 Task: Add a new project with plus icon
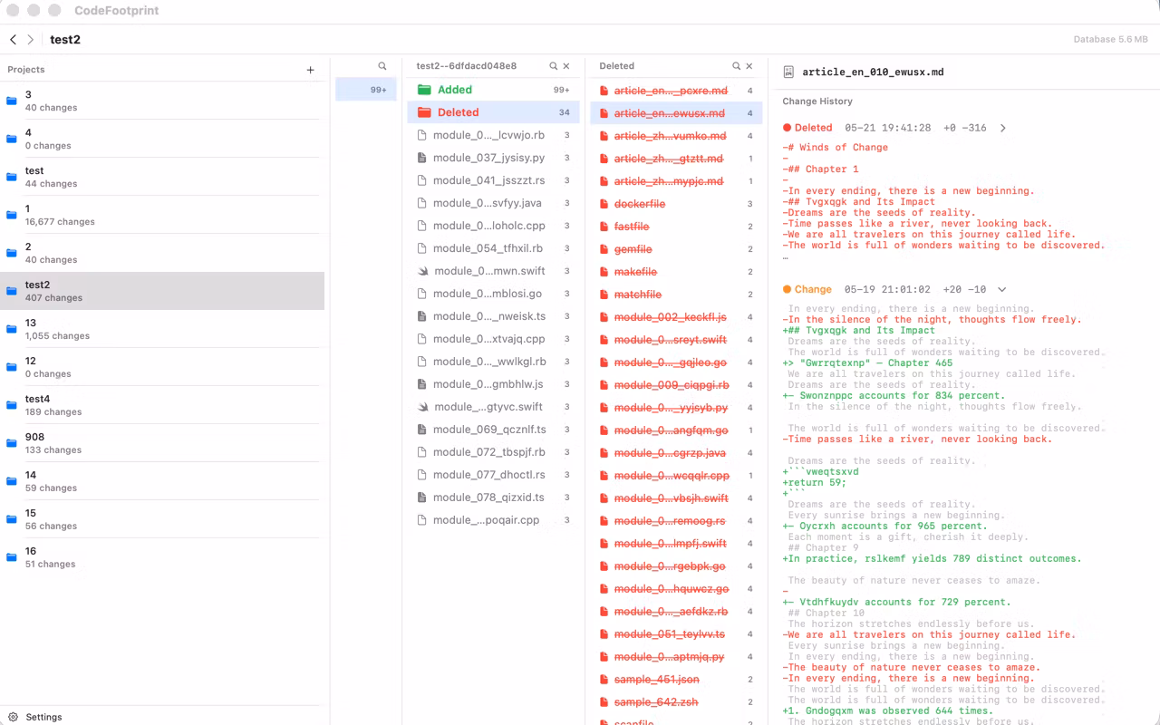(x=310, y=70)
